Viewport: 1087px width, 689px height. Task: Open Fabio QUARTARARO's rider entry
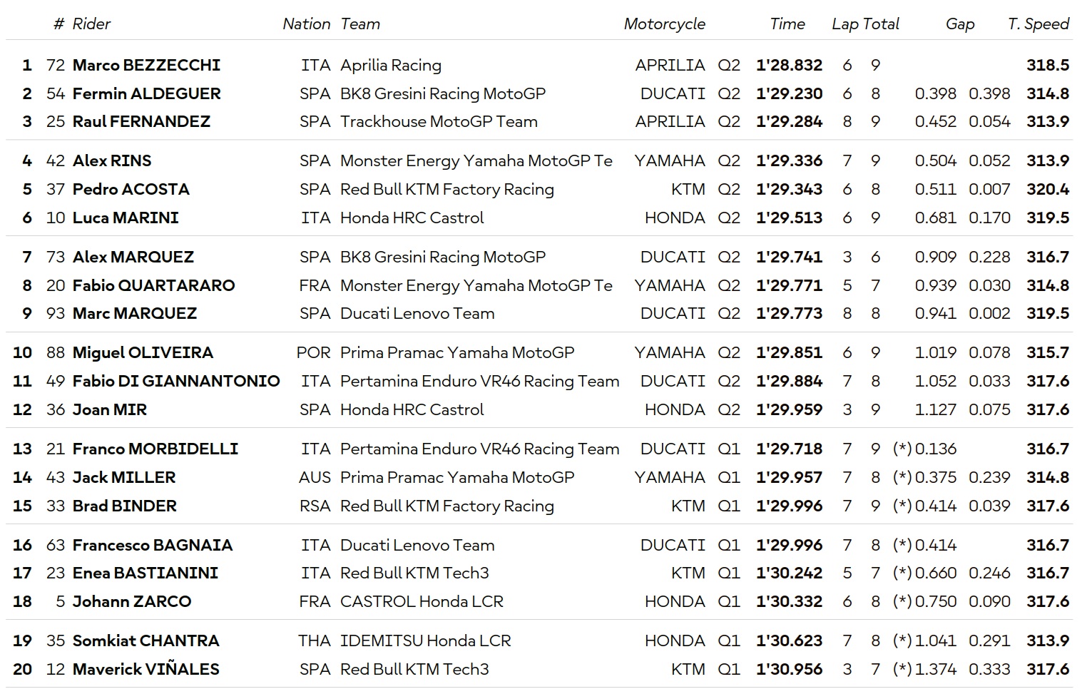(153, 286)
